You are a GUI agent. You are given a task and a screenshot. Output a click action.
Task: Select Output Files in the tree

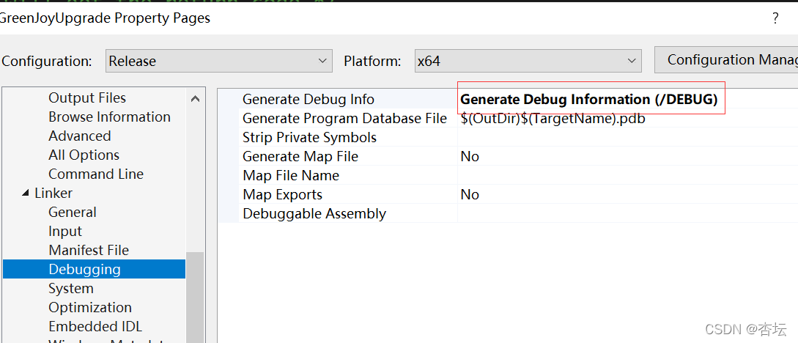coord(87,97)
